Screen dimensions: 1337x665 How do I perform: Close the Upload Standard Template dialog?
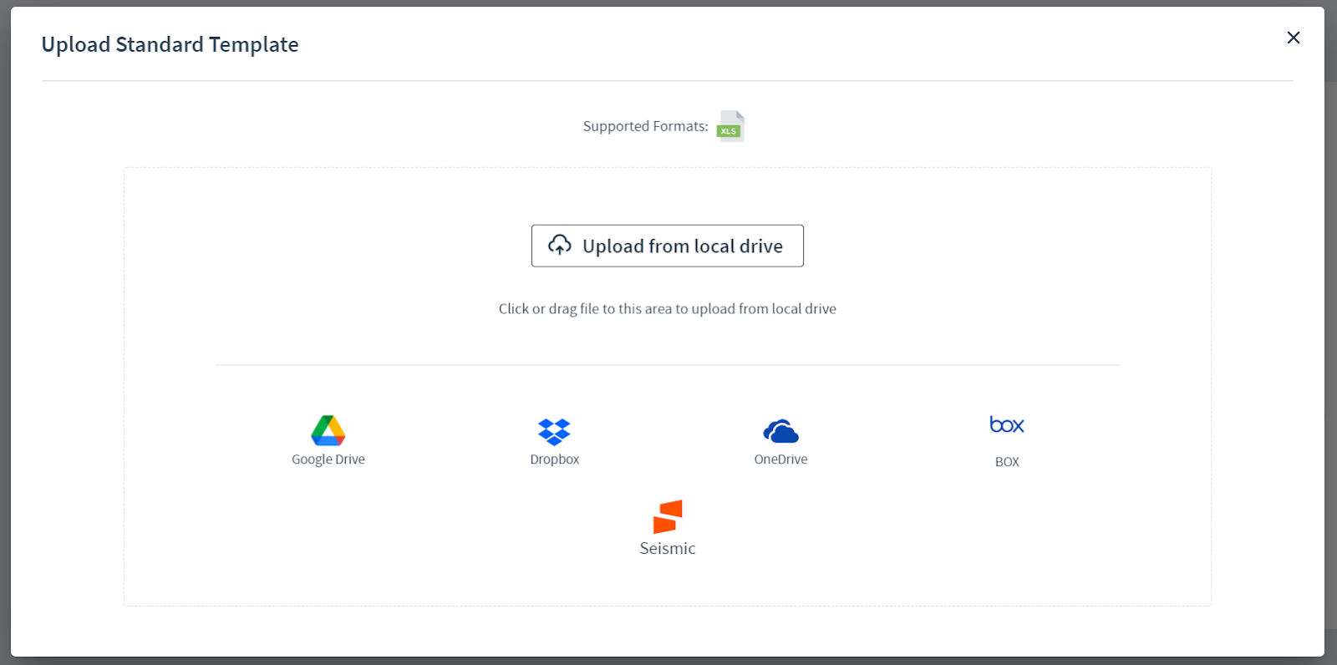coord(1294,38)
